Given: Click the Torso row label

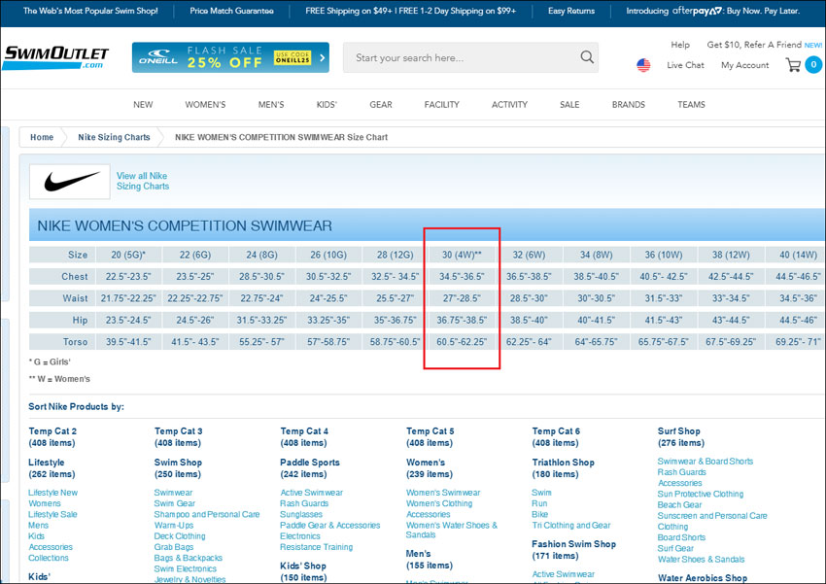Looking at the screenshot, I should pyautogui.click(x=75, y=342).
